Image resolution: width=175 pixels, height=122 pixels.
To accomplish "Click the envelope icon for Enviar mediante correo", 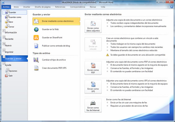I will click(x=36, y=21).
